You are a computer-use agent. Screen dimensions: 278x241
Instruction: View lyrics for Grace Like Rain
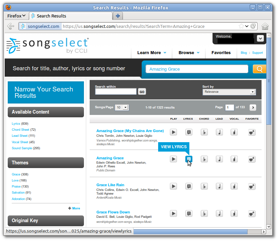tap(189, 186)
